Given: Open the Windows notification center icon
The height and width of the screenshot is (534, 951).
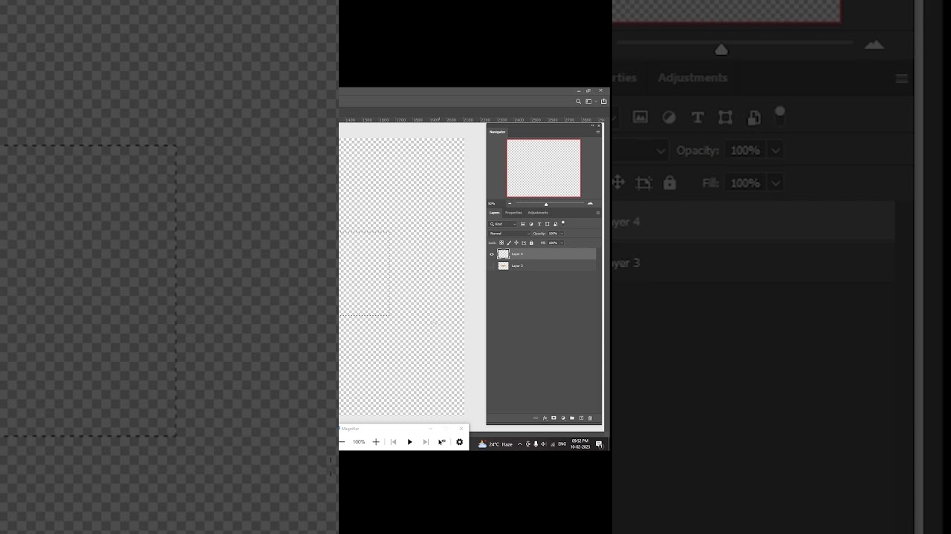Looking at the screenshot, I should [599, 444].
